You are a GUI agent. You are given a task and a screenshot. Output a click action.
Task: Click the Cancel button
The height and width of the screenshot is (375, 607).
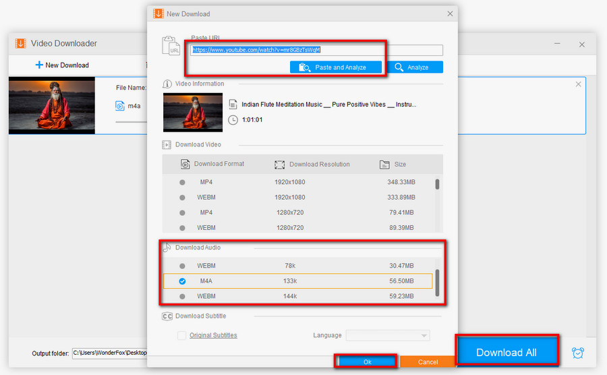(428, 362)
